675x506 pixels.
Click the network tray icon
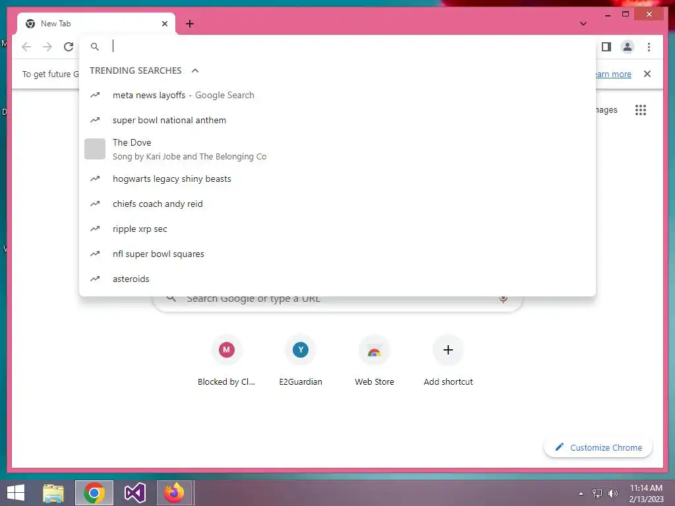click(597, 493)
